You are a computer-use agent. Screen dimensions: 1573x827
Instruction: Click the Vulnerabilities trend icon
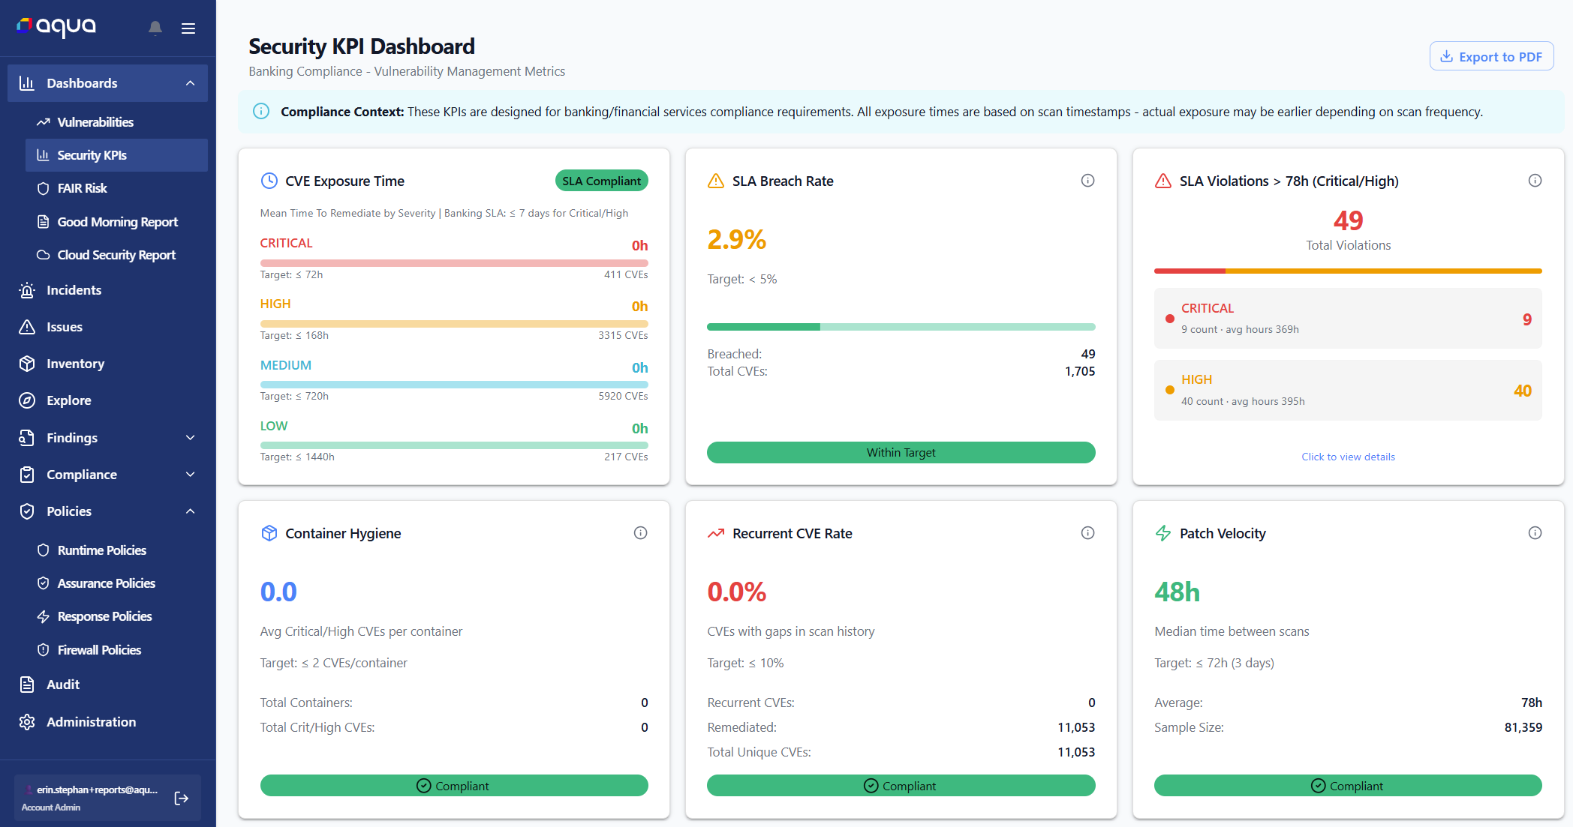click(44, 122)
